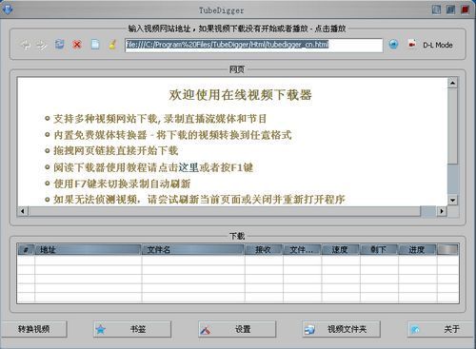Go forward using the forward arrow icon
Image resolution: width=476 pixels, height=349 pixels.
(x=41, y=45)
